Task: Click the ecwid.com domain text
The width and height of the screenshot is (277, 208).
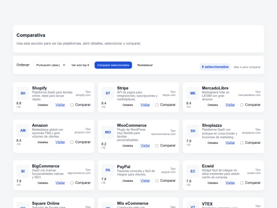Action: (x=254, y=173)
